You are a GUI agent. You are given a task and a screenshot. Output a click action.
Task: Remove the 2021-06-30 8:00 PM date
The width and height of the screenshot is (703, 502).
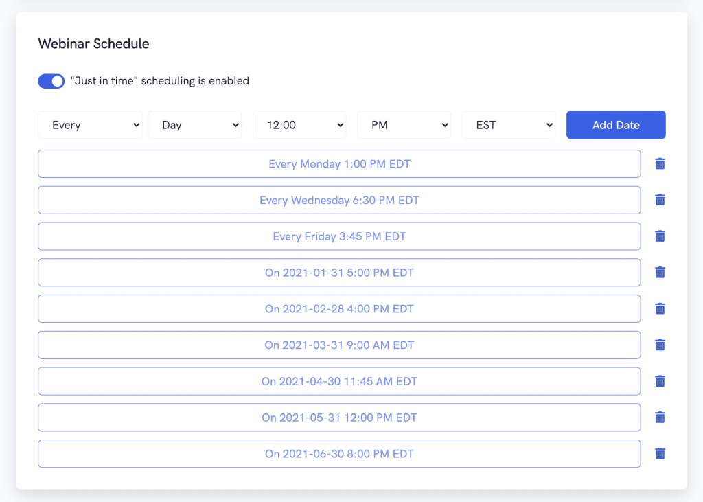pos(660,453)
